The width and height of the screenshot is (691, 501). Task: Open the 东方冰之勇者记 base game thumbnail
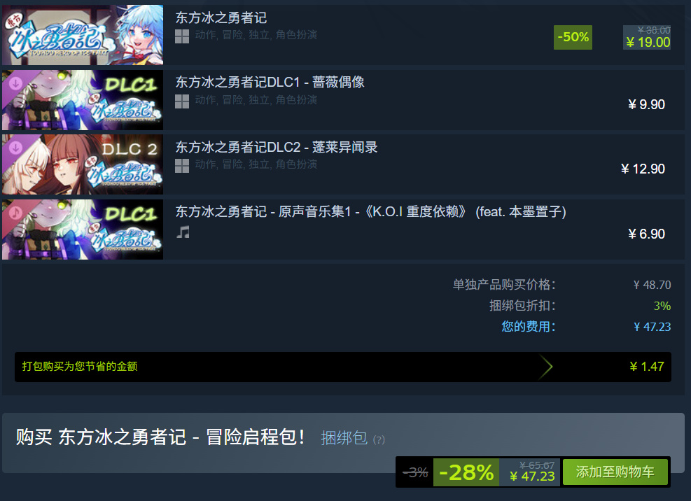(83, 35)
